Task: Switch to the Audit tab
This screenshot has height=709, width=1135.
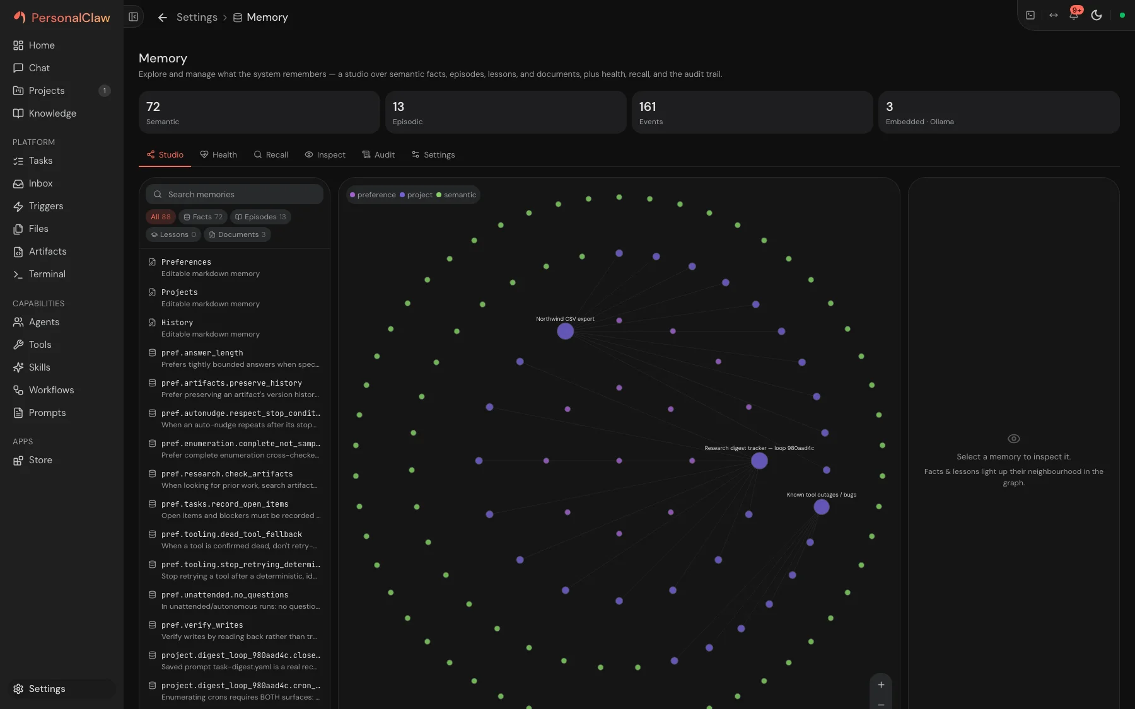Action: [378, 155]
